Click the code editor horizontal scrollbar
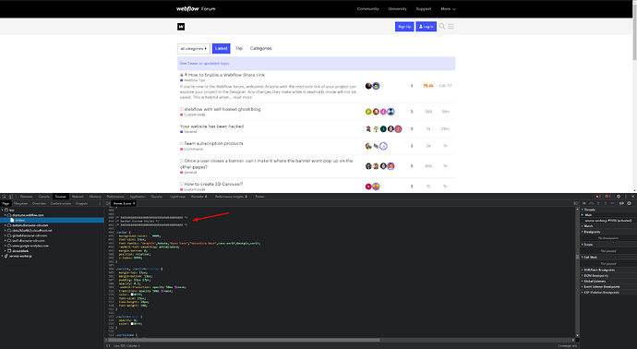The image size is (637, 349). pyautogui.click(x=244, y=340)
